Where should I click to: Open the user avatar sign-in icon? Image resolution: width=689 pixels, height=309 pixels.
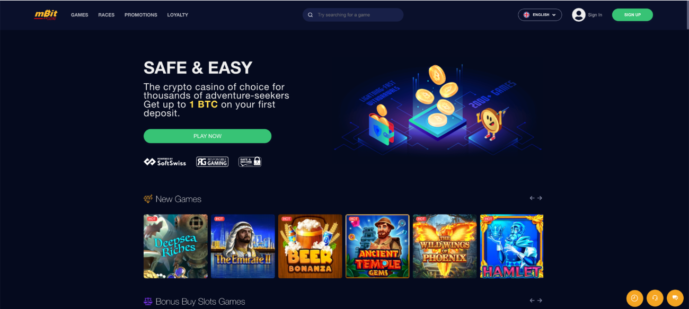[579, 15]
